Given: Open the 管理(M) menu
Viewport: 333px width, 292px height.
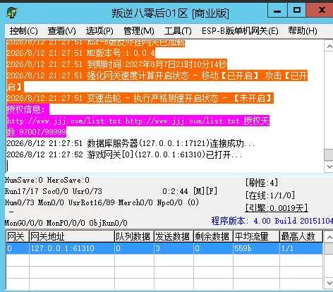Looking at the screenshot, I should [139, 31].
